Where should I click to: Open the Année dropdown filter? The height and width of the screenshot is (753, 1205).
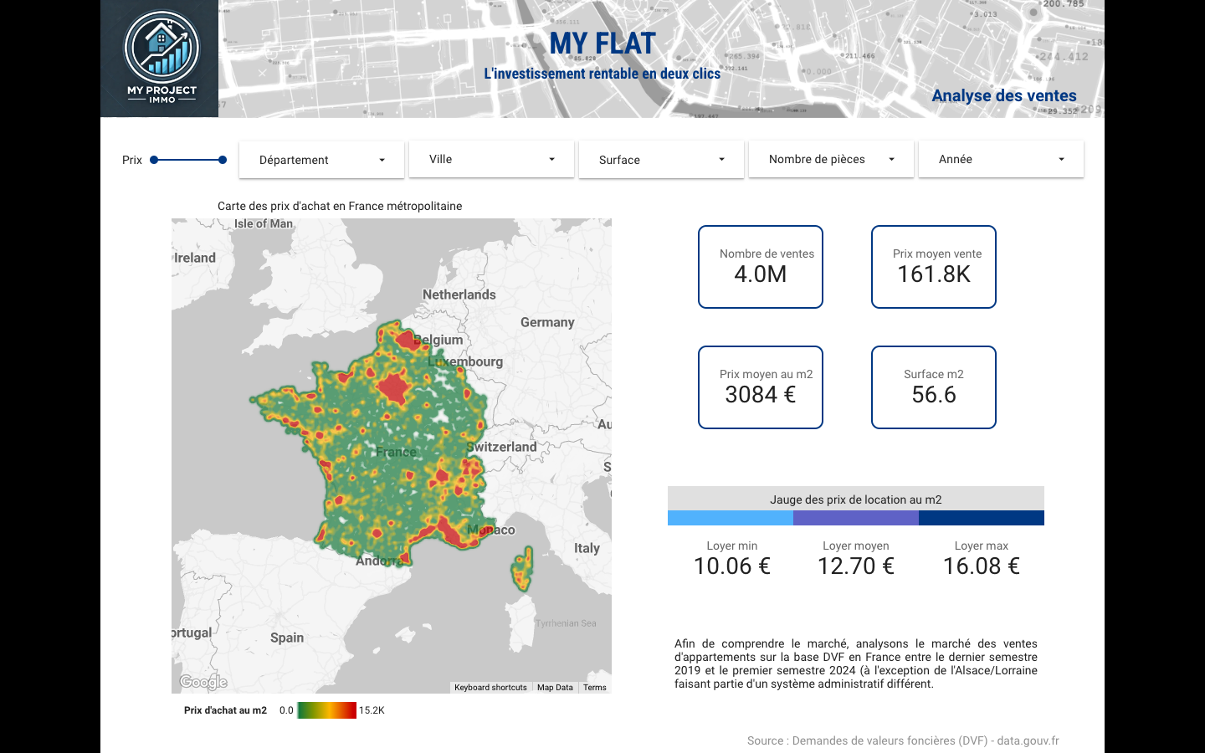tap(1001, 159)
